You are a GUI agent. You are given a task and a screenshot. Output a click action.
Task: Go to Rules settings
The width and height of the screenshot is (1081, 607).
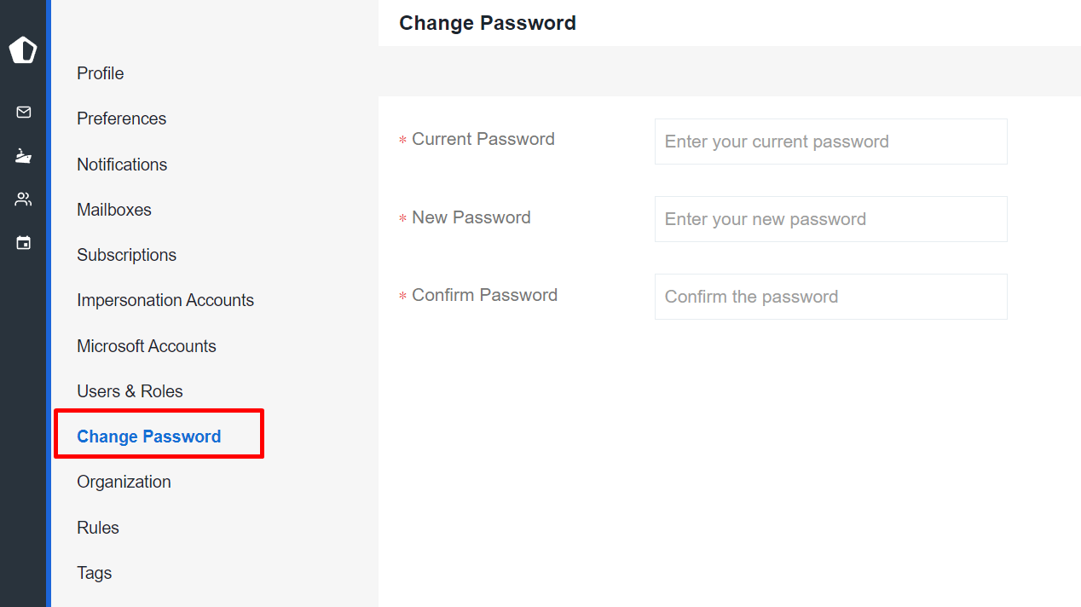tap(98, 528)
